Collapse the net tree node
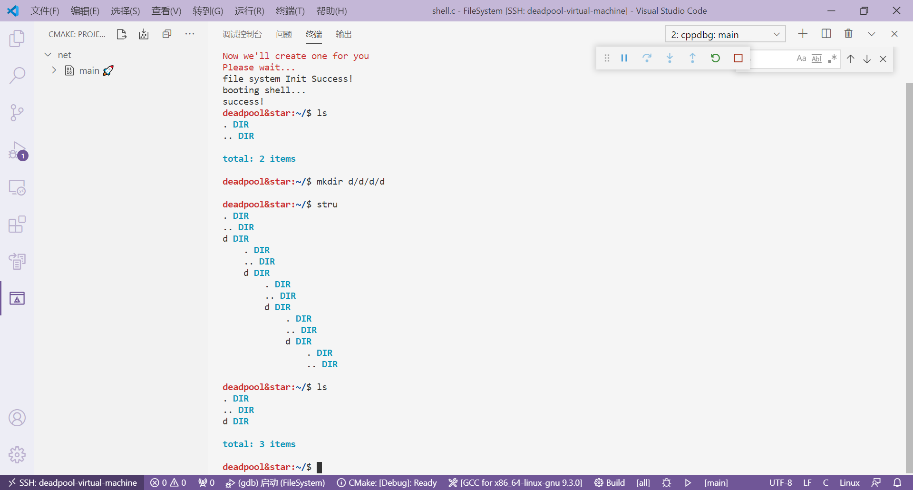 click(x=48, y=55)
